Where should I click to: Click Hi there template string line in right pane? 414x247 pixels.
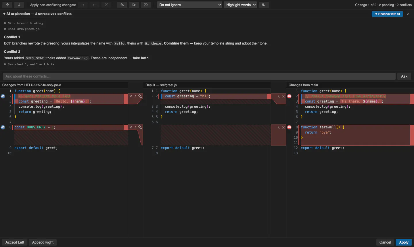pos(344,101)
